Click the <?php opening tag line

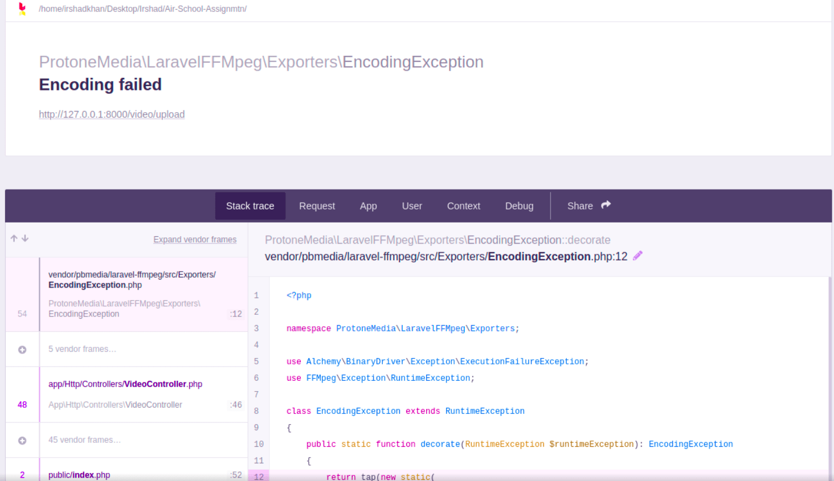(x=299, y=295)
